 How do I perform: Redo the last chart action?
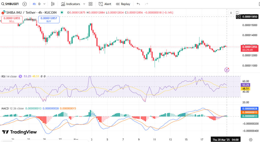pos(147,4)
